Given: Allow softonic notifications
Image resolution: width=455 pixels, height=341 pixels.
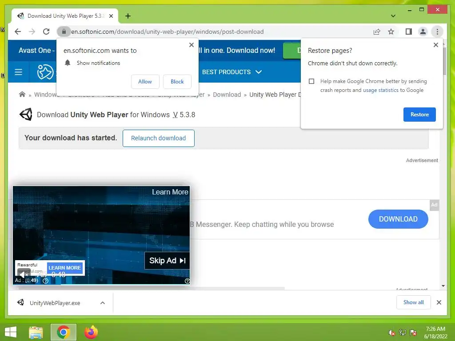Looking at the screenshot, I should coord(145,82).
